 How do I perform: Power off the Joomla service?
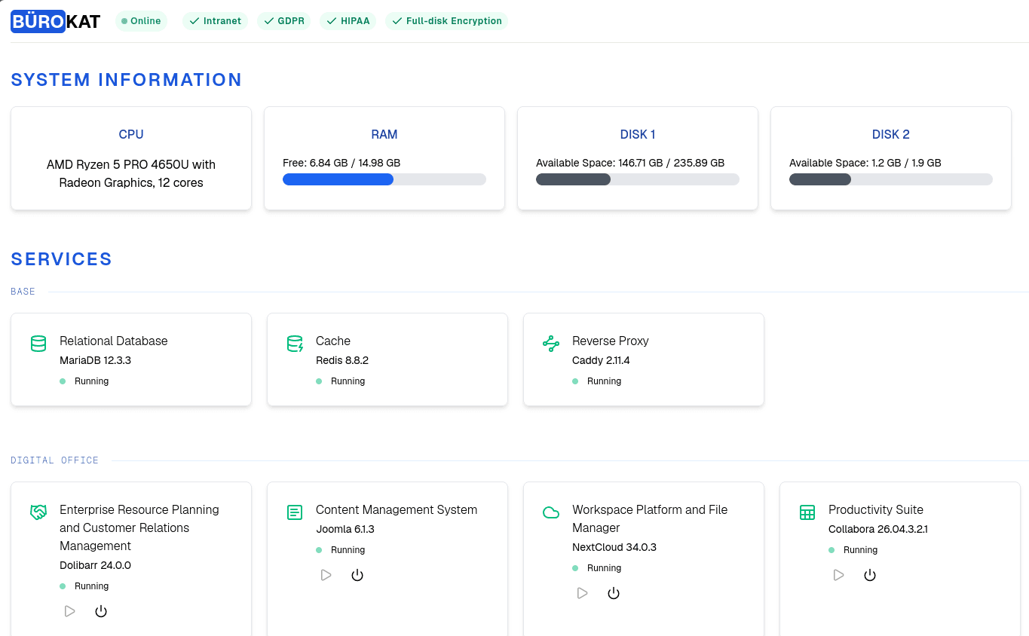tap(357, 575)
